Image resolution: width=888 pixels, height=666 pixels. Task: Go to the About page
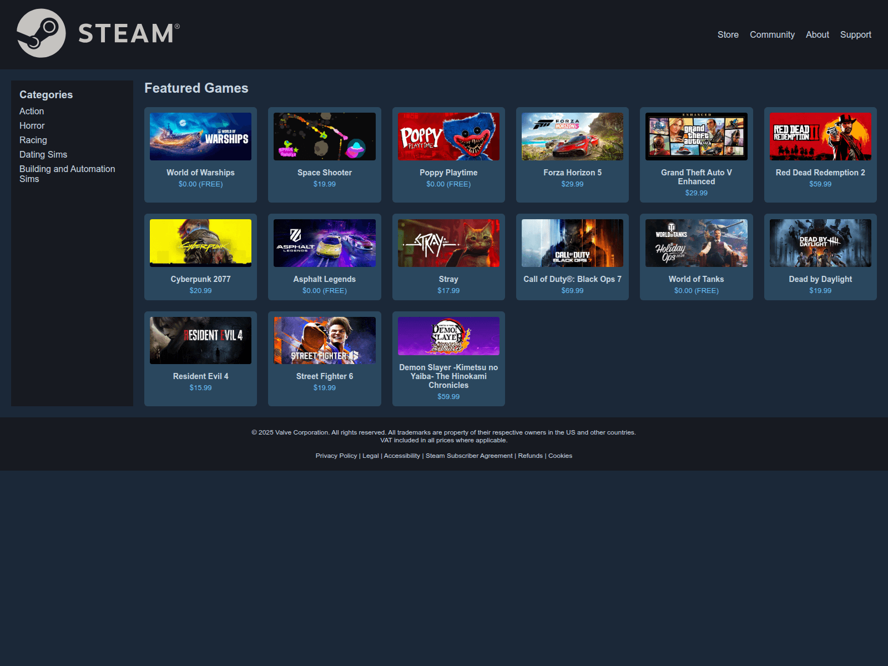pos(817,34)
